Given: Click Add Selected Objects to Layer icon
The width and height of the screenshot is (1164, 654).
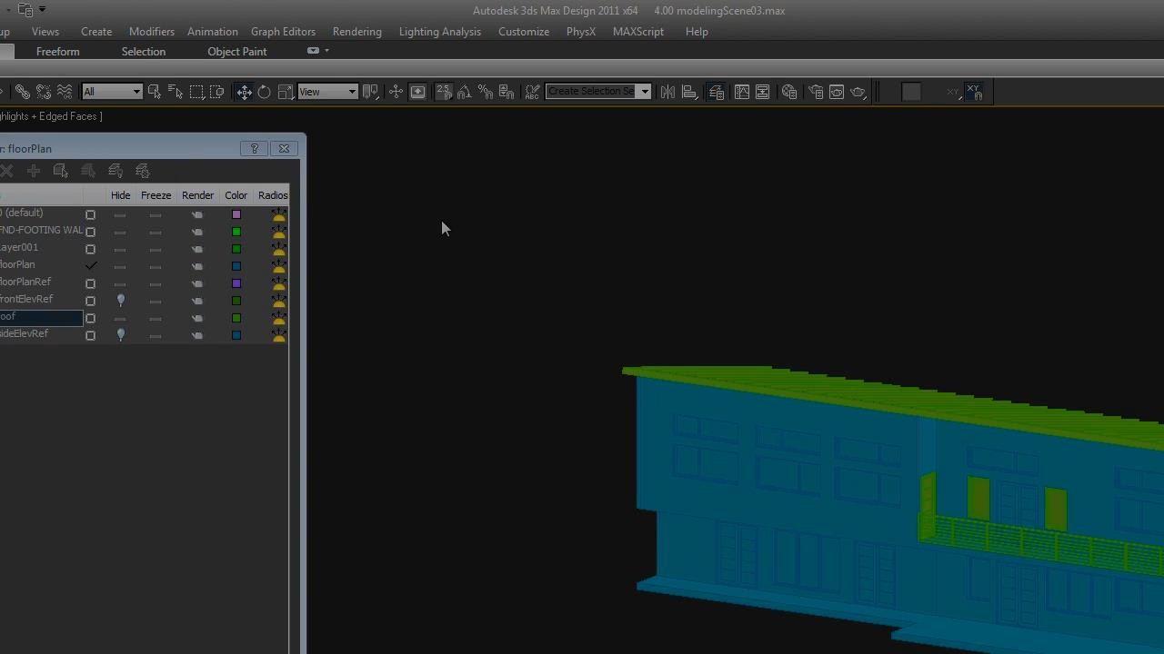Looking at the screenshot, I should (x=34, y=171).
